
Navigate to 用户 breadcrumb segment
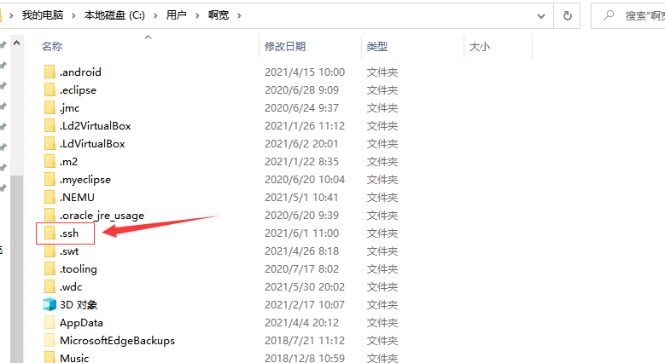177,15
